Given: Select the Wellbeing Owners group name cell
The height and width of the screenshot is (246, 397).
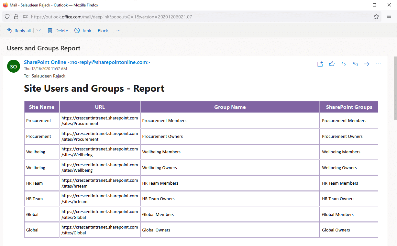Looking at the screenshot, I should click(230, 168).
